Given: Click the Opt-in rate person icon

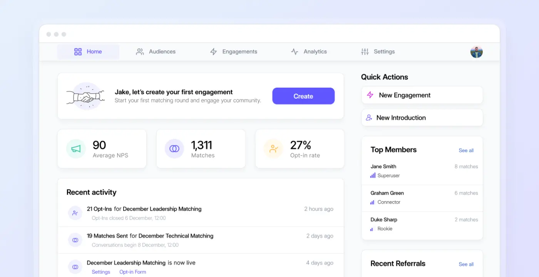Looking at the screenshot, I should (x=273, y=149).
